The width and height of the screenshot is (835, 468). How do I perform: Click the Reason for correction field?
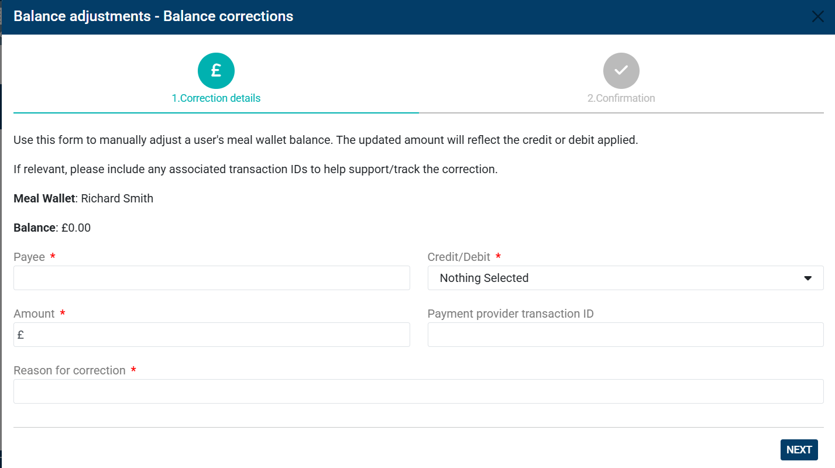[x=418, y=391]
